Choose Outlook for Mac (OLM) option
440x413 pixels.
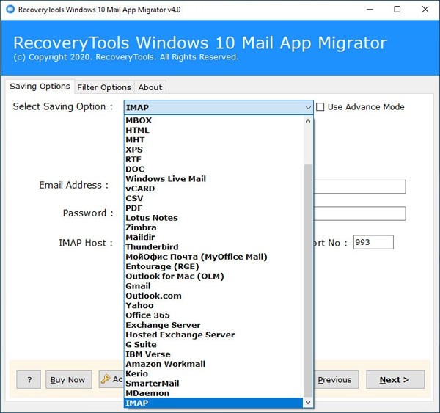[175, 277]
